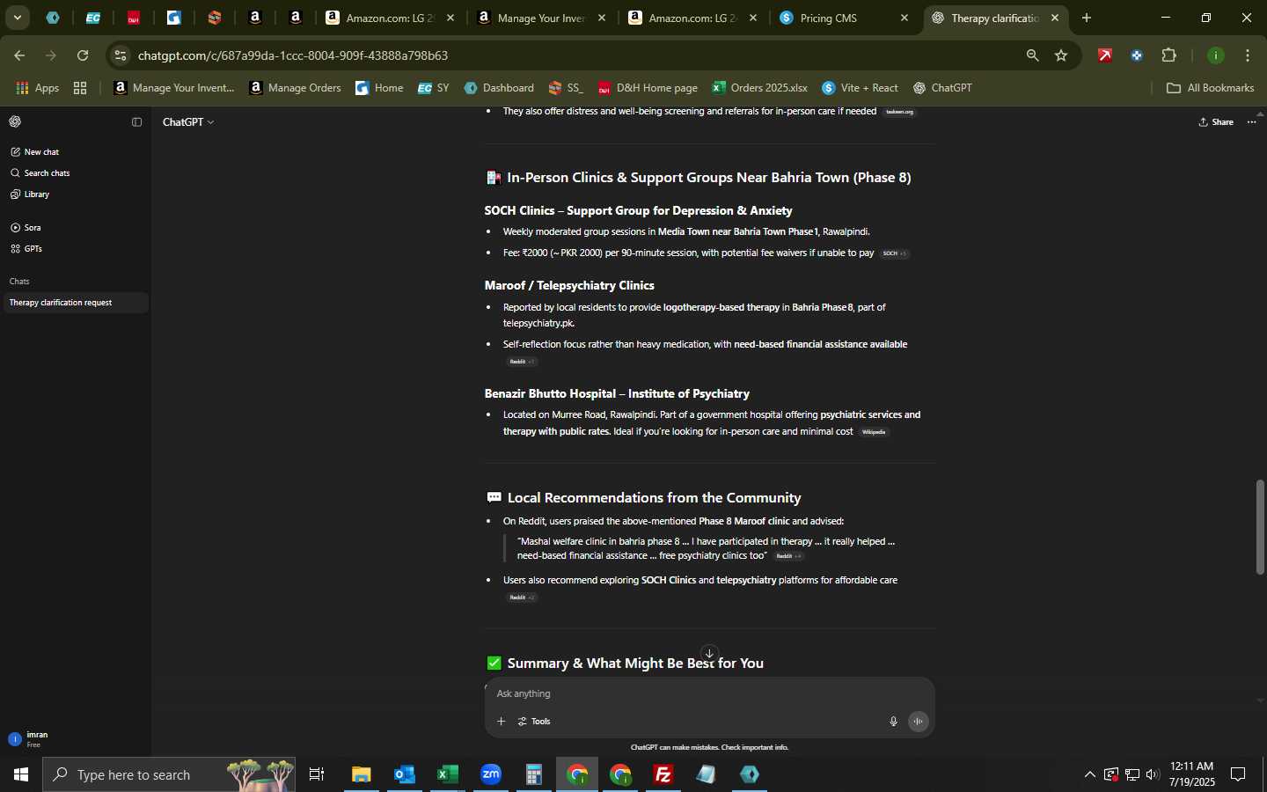
Task: Open Vite + React bookmark
Action: (861, 88)
